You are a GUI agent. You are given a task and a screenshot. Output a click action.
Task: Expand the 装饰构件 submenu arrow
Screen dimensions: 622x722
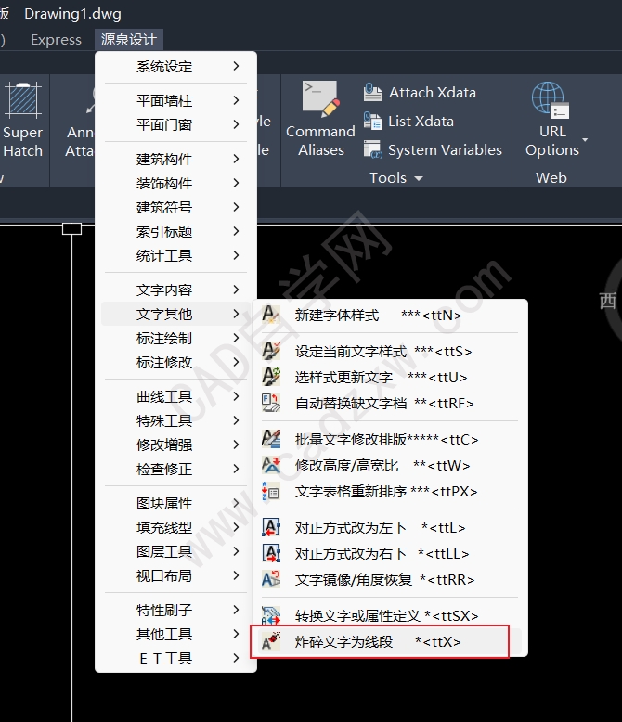tap(236, 183)
